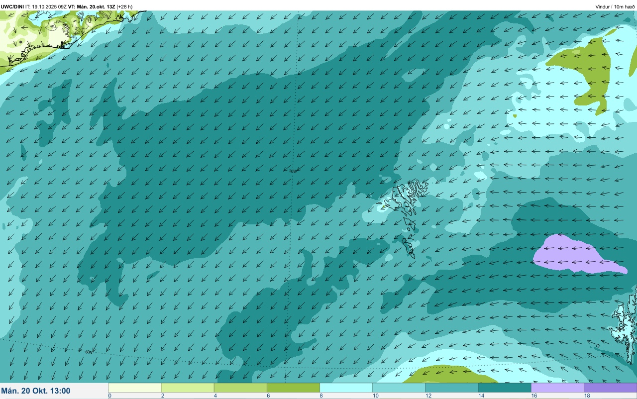Click legend scale number '0'
Image resolution: width=637 pixels, height=399 pixels.
pyautogui.click(x=109, y=396)
